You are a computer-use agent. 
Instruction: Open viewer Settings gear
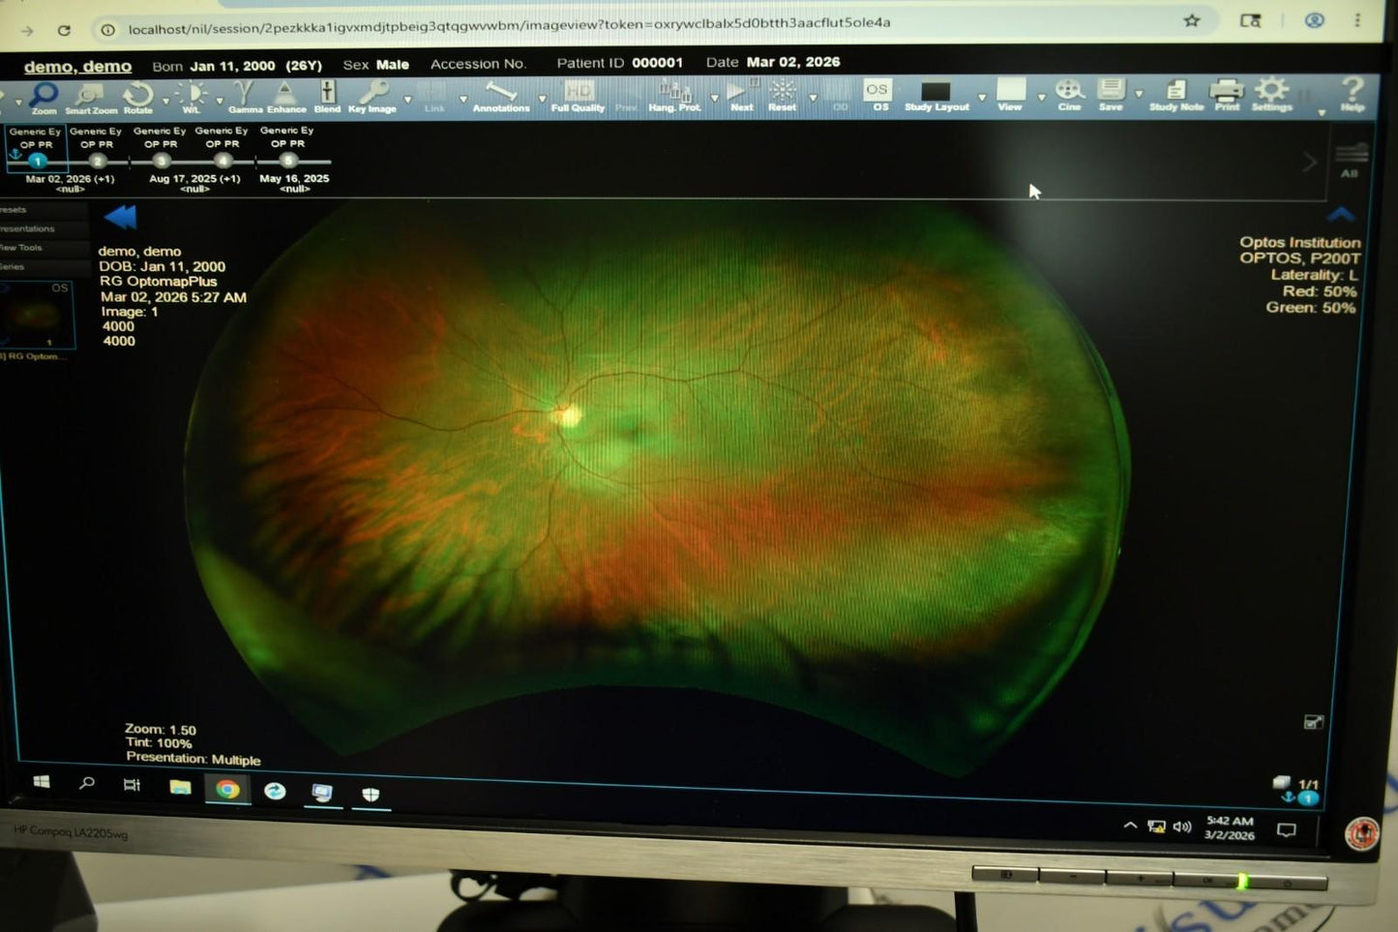click(x=1271, y=95)
